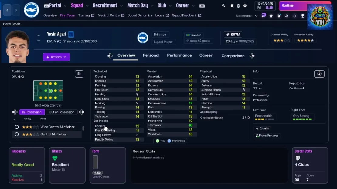Open the Brighton club crest in header
Viewport: 337px width, 189px height.
click(x=31, y=10)
